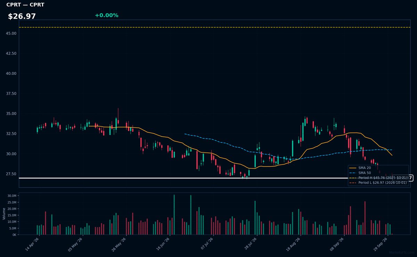Click the "+0.00%" change value
Viewport: 417px width, 257px height.
click(107, 15)
